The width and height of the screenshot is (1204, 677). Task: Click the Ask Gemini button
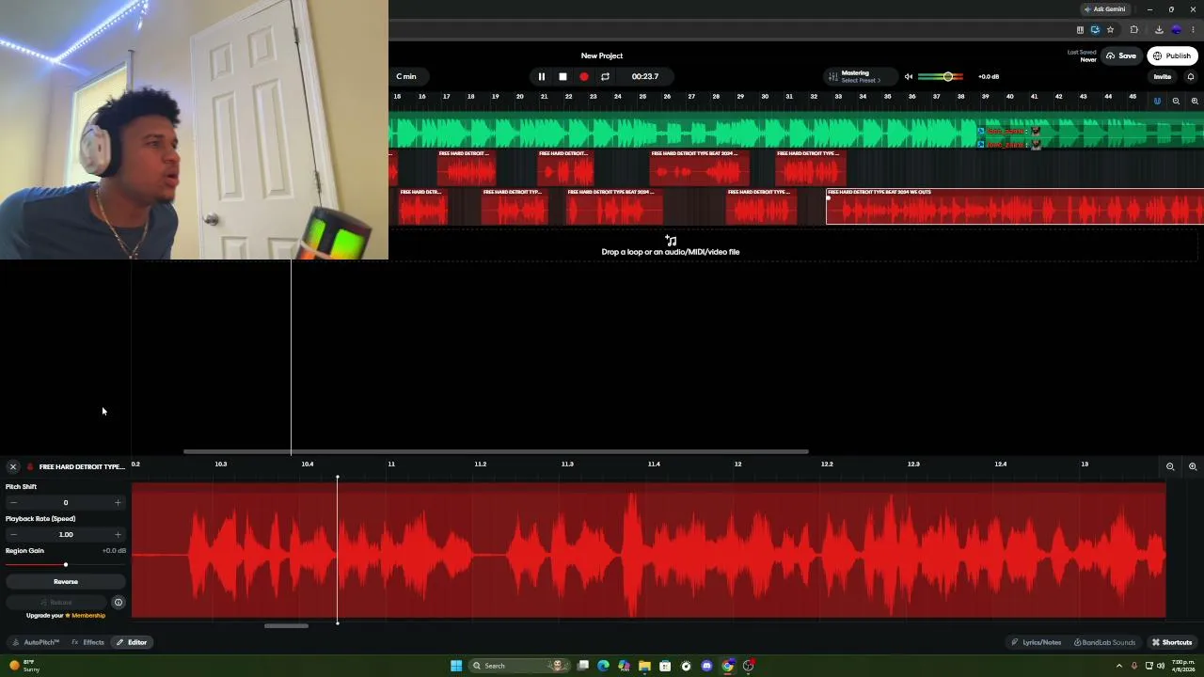[1104, 9]
